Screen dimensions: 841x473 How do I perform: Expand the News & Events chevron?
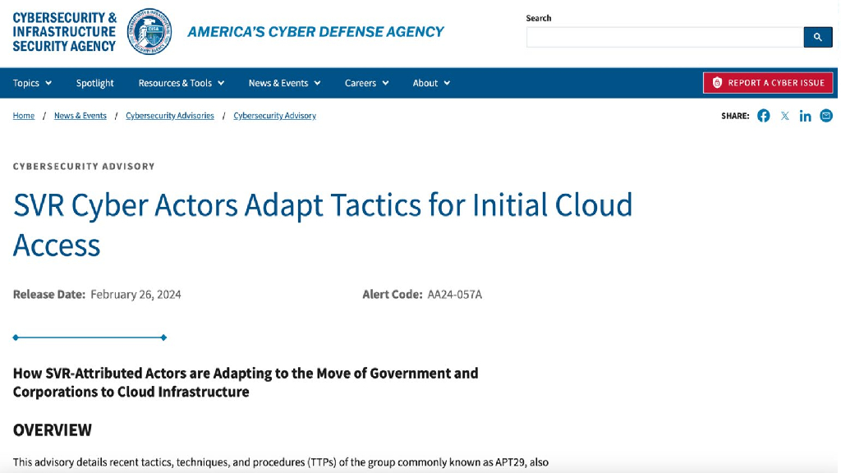[318, 83]
